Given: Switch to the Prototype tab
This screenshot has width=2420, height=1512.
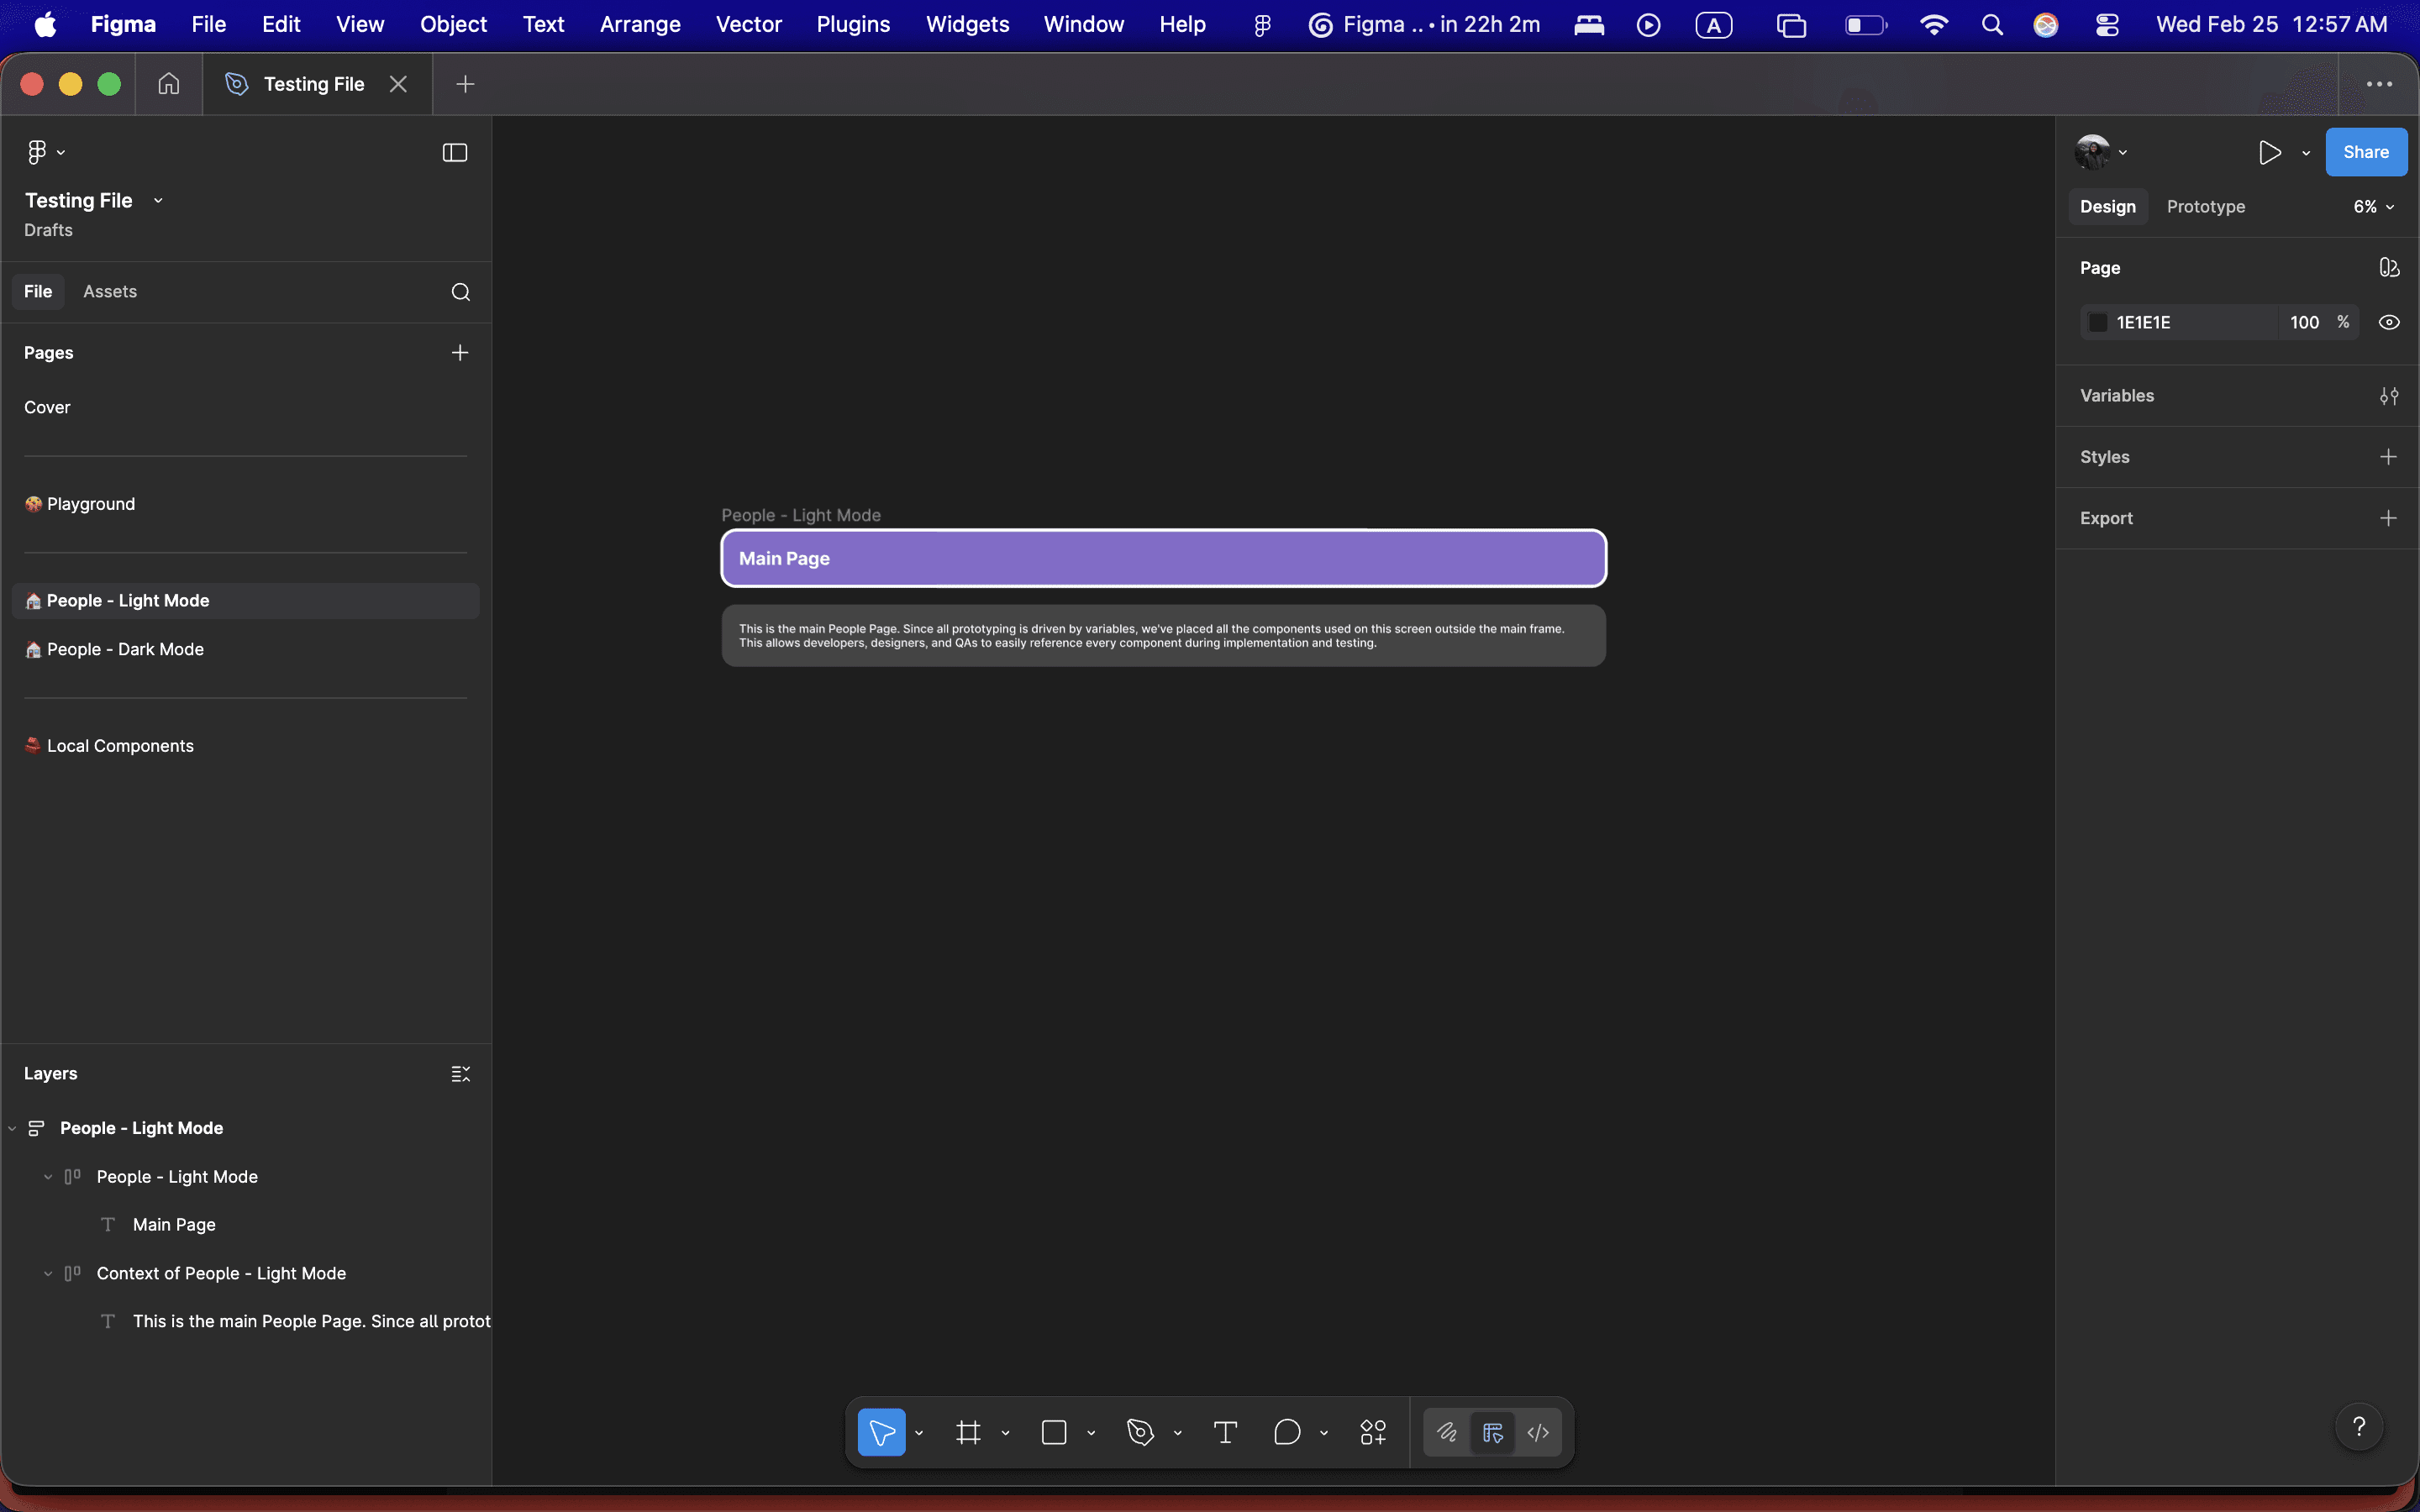Looking at the screenshot, I should pos(2205,207).
